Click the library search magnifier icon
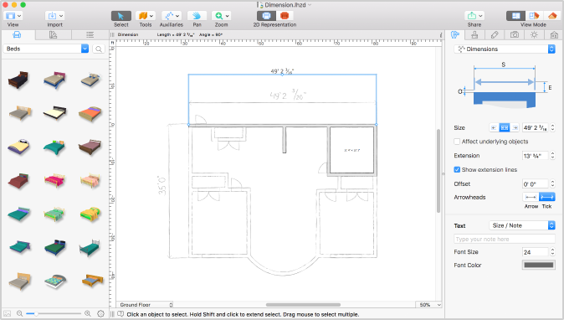The image size is (564, 320). click(99, 49)
